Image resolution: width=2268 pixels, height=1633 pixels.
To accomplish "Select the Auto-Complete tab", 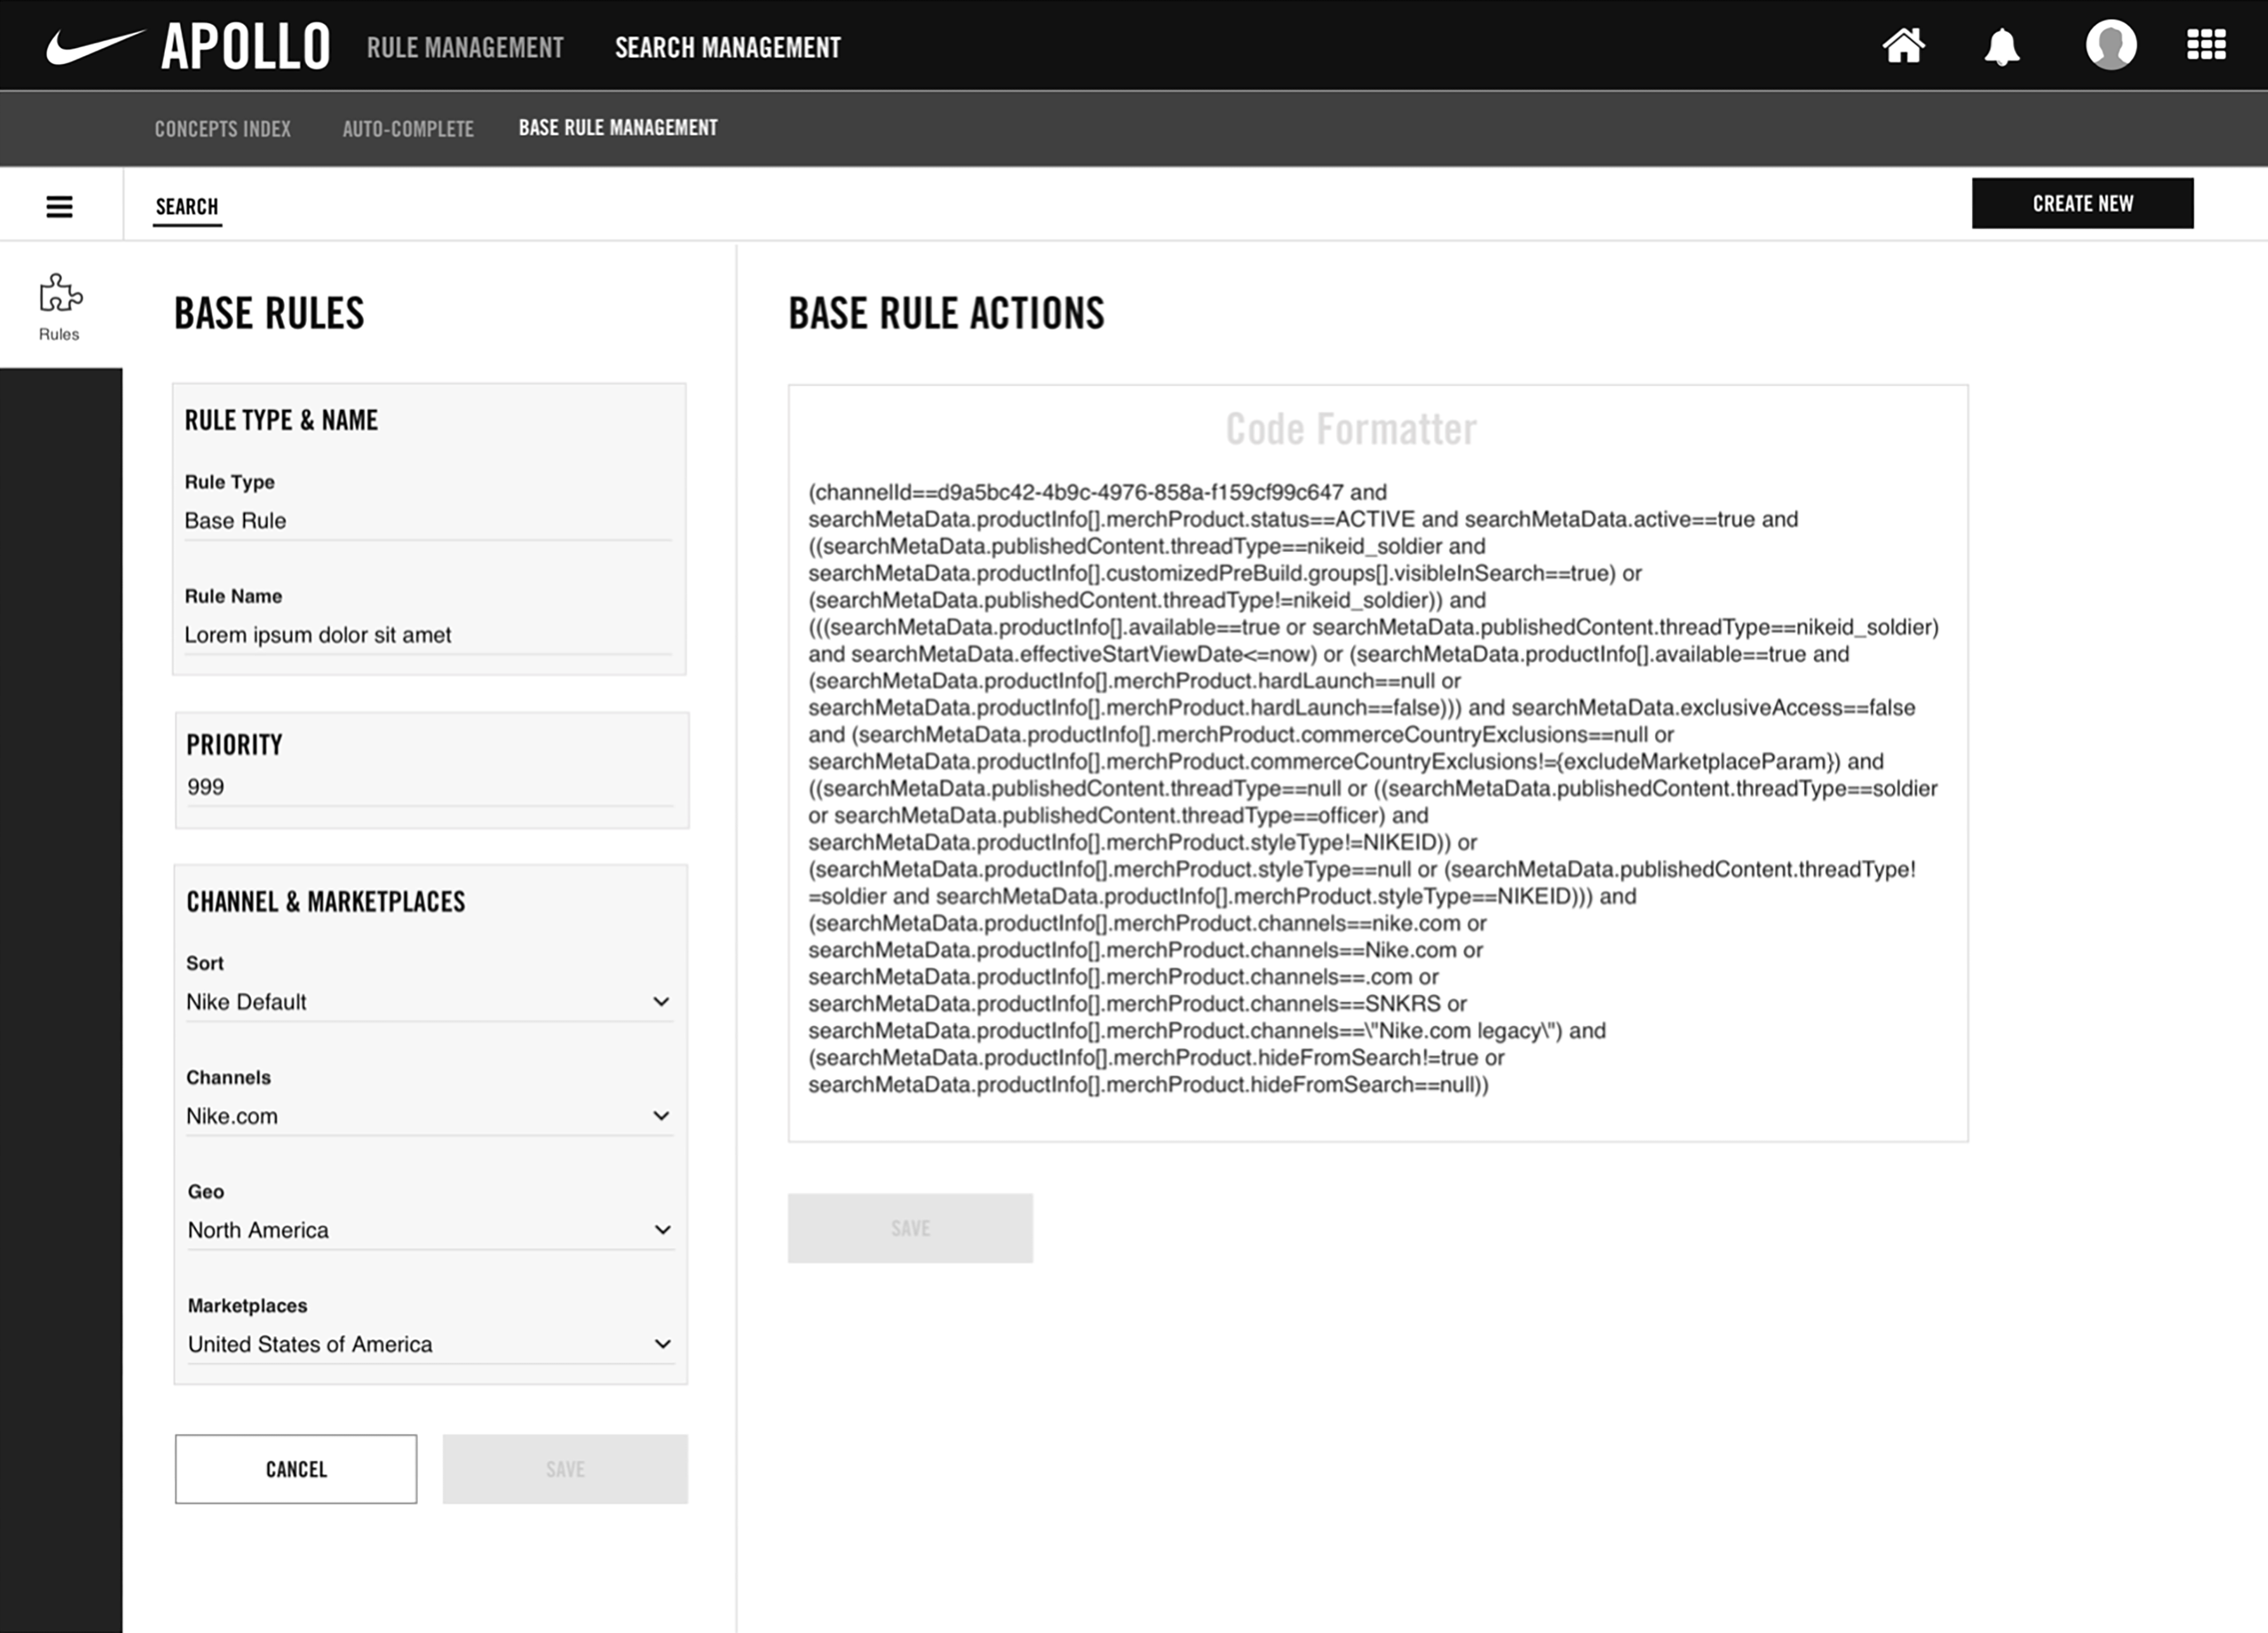I will pyautogui.click(x=407, y=128).
